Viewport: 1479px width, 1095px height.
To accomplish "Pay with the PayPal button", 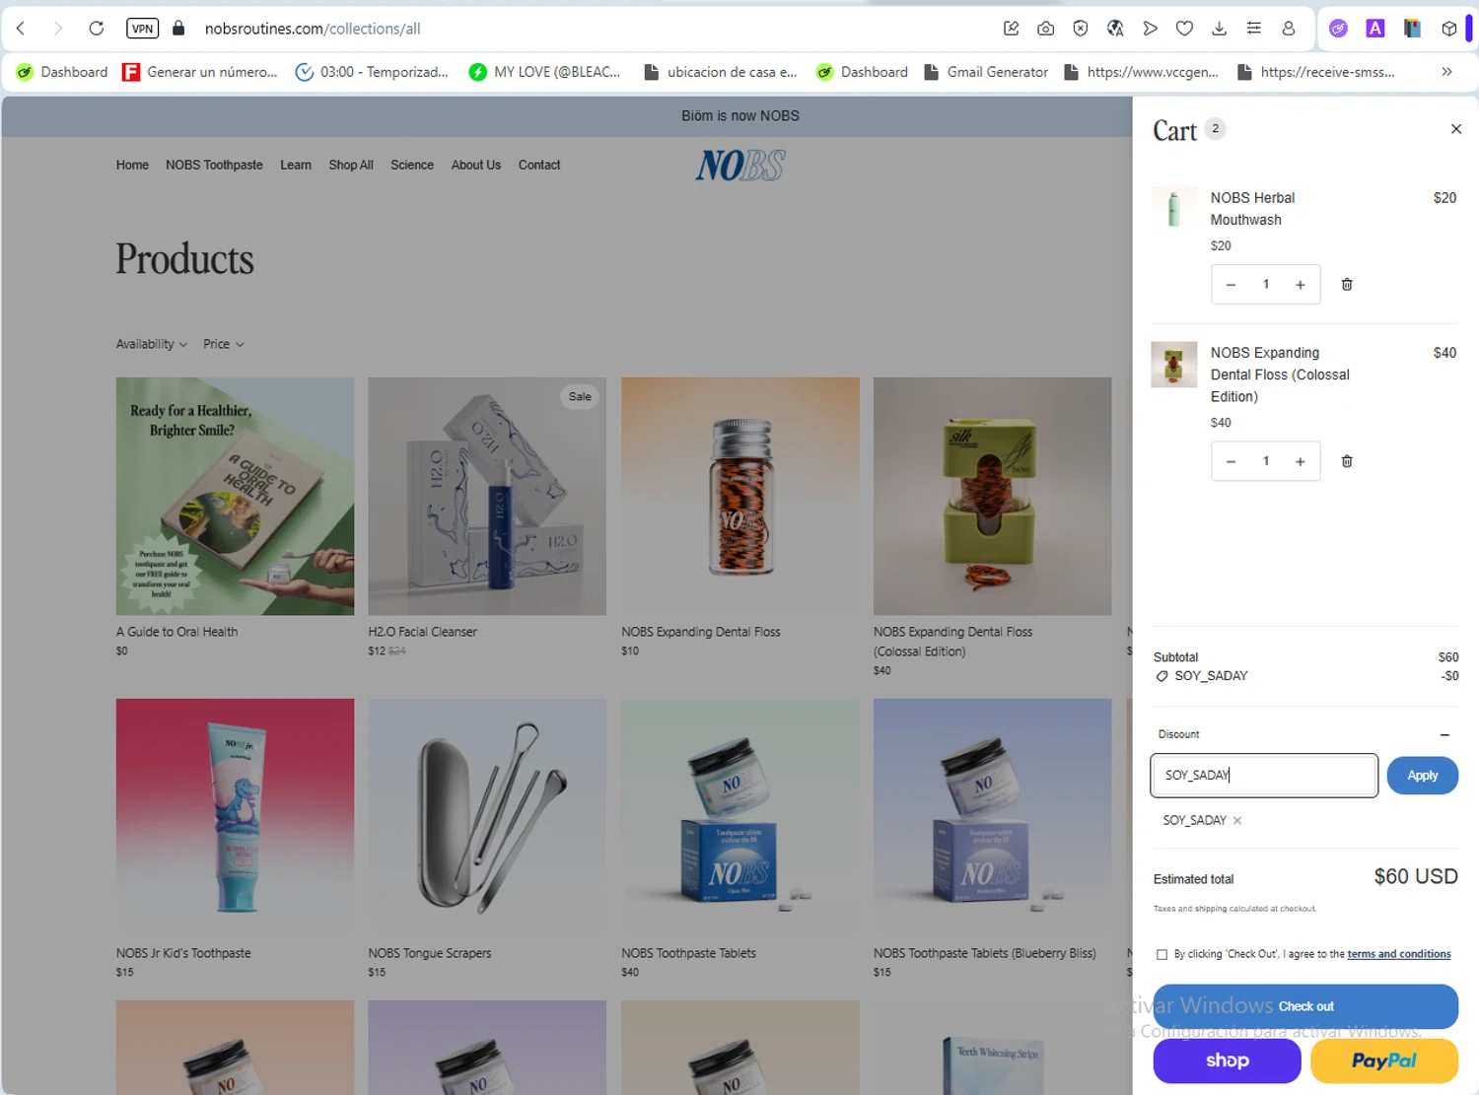I will 1384,1061.
